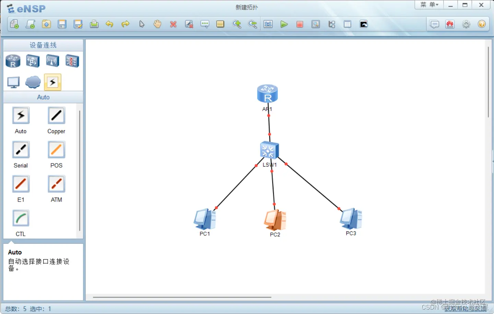Select switch LSW1 on the canvas
The image size is (494, 314).
coord(269,150)
